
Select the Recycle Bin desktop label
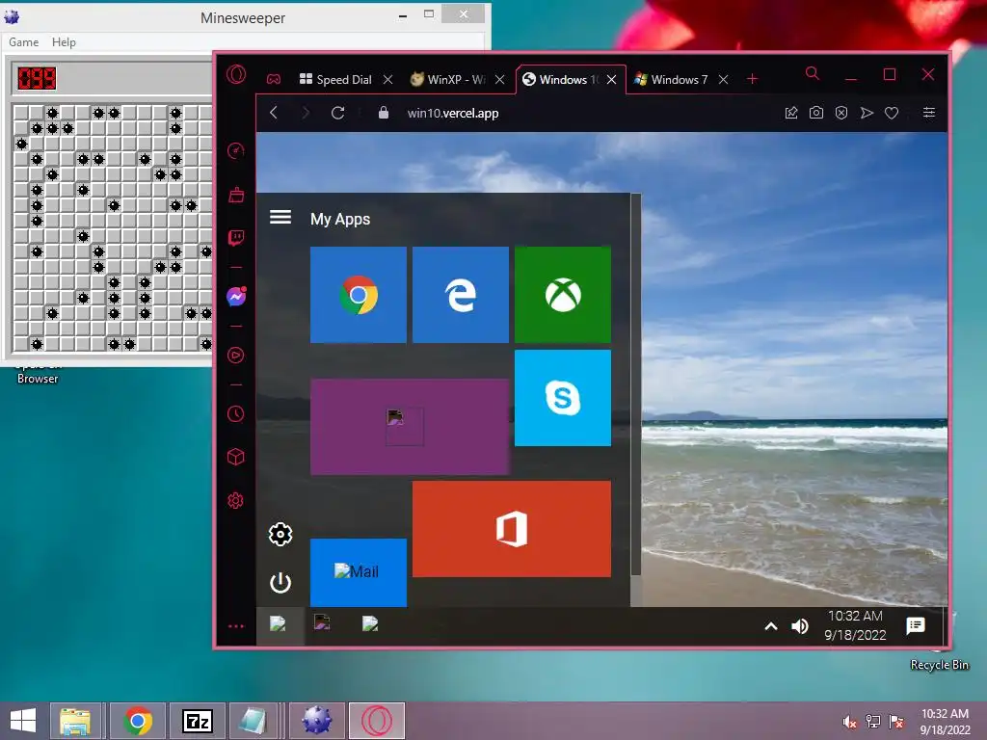point(939,665)
